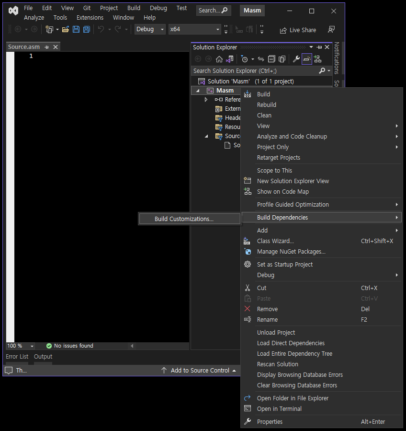Screen dimensions: 406x431
Task: Select Show on Code Map
Action: click(283, 192)
